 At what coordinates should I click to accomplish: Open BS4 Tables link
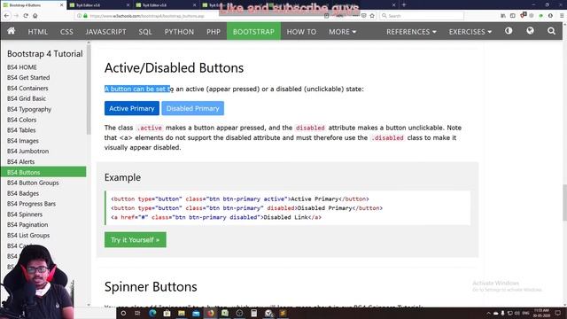(21, 130)
